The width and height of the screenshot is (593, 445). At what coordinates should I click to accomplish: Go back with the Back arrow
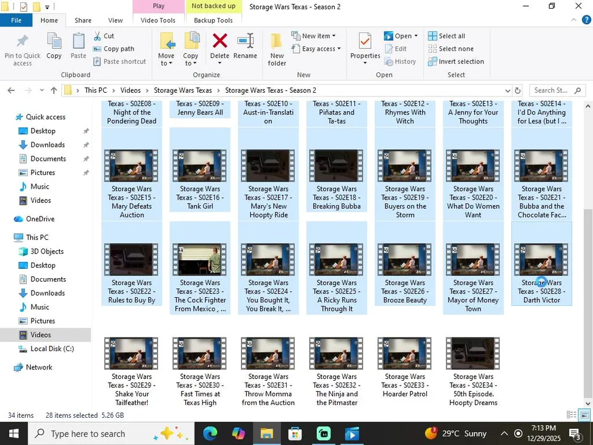11,90
